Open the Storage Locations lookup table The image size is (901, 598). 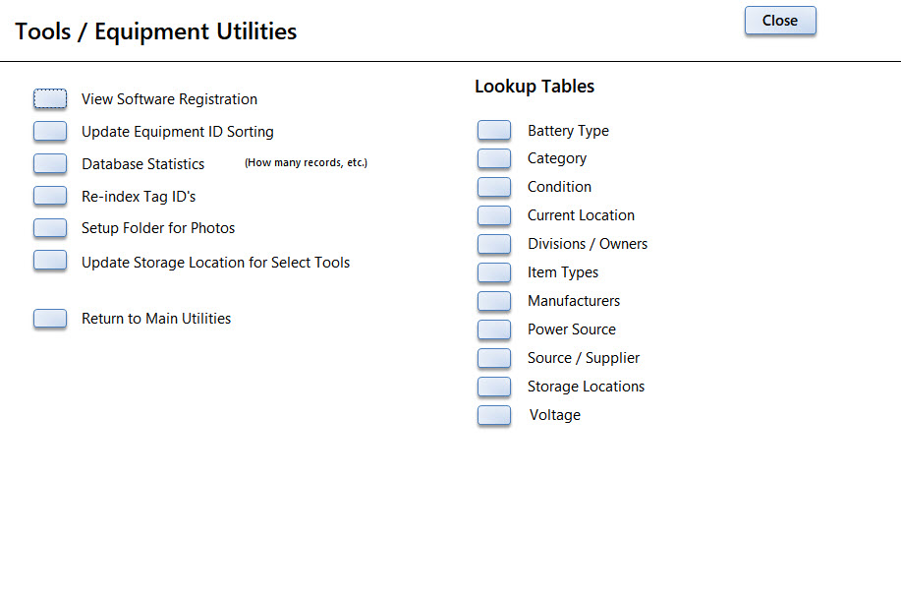494,387
